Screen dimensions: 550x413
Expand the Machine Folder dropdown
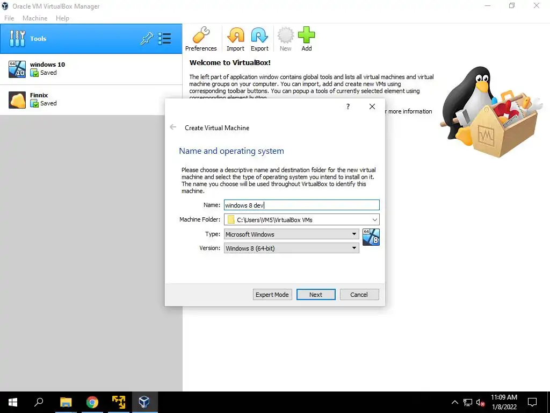pyautogui.click(x=374, y=220)
